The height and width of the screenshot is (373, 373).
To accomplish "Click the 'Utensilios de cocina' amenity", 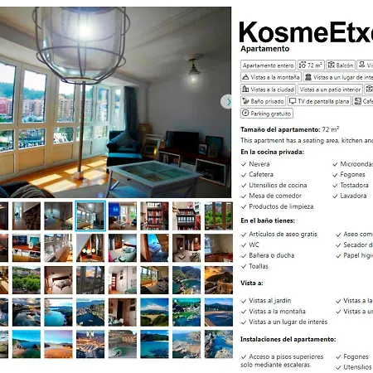I will (x=278, y=186).
